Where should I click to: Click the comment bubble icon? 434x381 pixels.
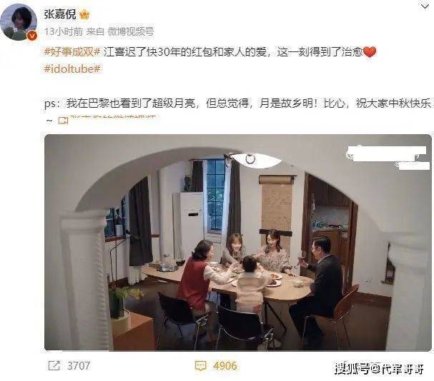200,366
